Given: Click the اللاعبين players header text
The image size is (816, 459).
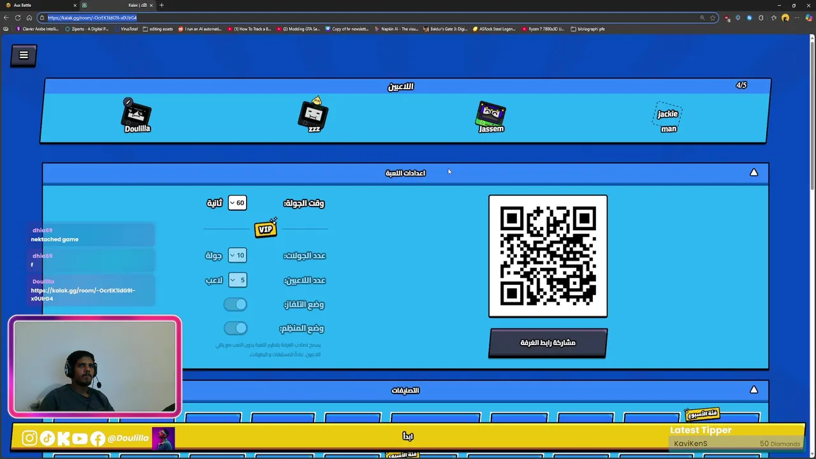Looking at the screenshot, I should (401, 87).
